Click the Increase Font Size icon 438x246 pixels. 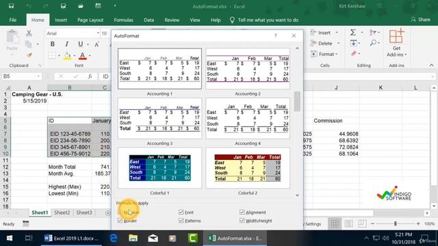[97, 44]
